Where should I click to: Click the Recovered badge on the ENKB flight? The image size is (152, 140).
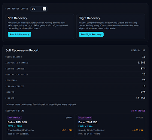[85, 118]
